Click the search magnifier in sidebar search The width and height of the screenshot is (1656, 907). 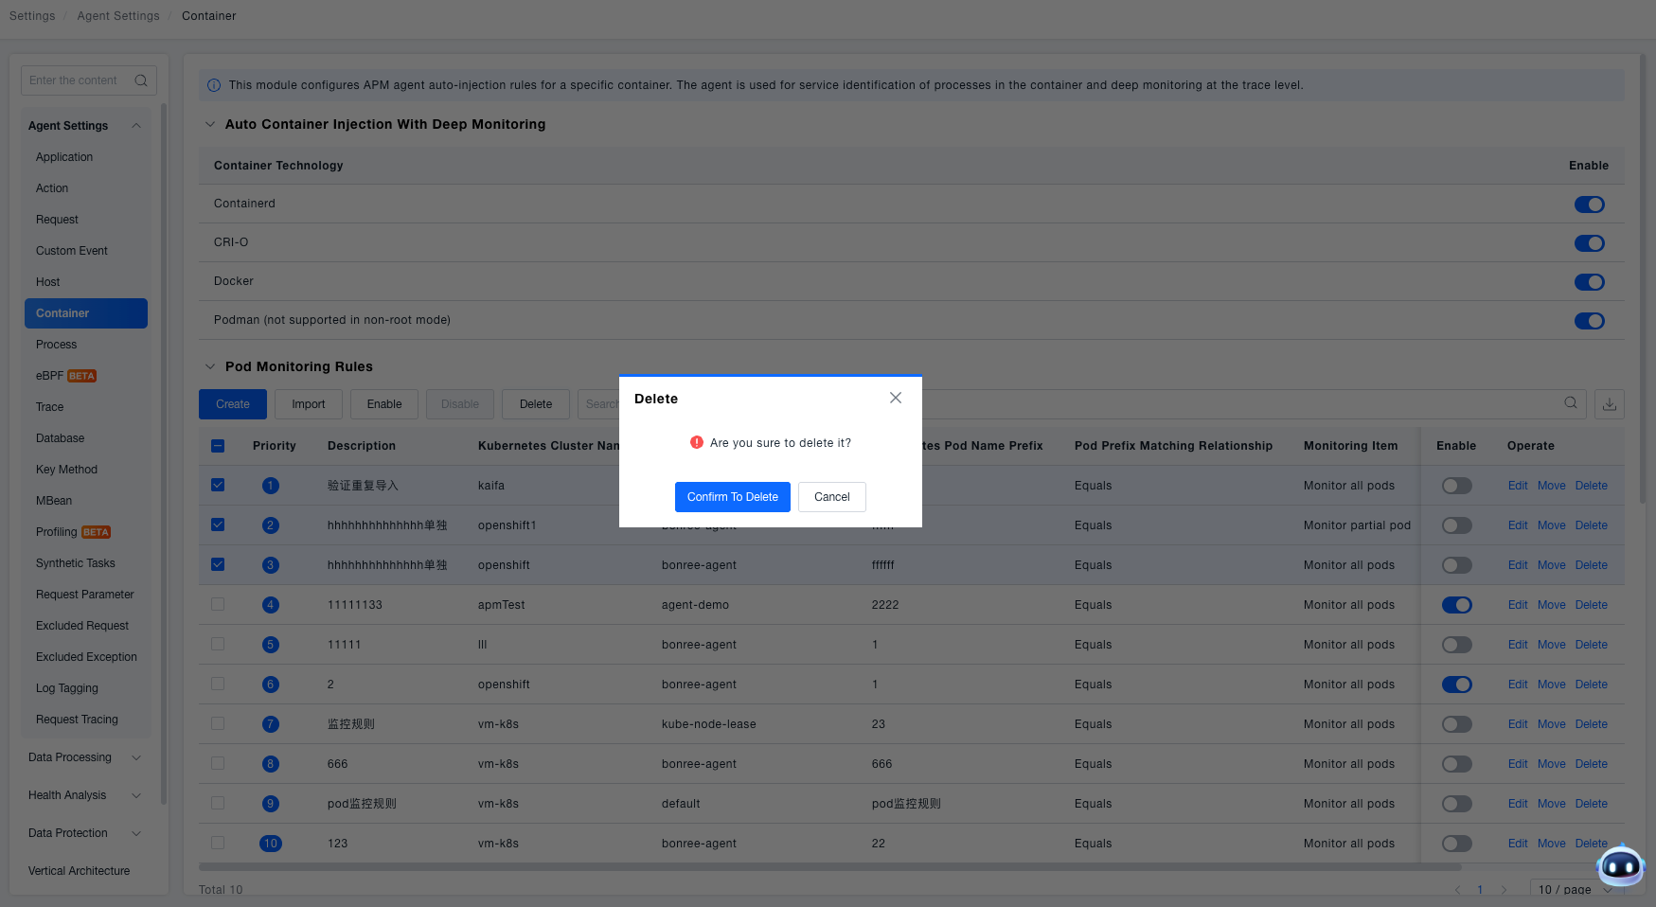click(x=141, y=80)
